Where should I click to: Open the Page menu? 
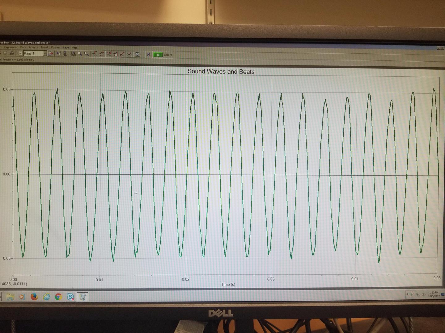(66, 47)
